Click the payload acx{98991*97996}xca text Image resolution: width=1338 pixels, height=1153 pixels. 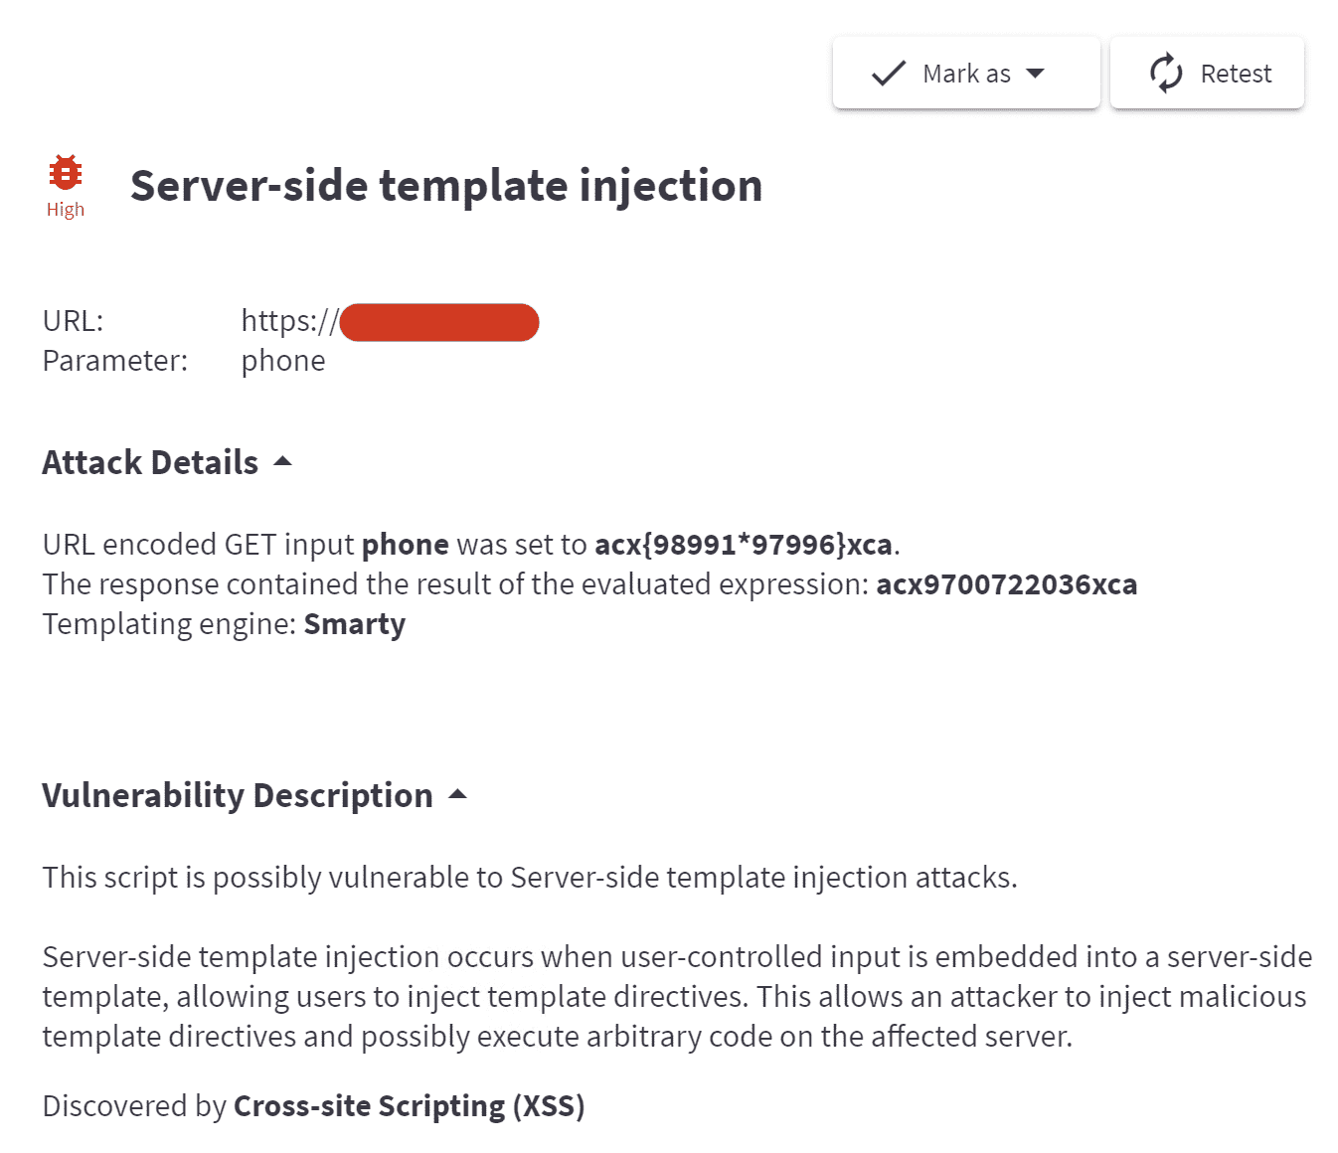[x=744, y=545]
